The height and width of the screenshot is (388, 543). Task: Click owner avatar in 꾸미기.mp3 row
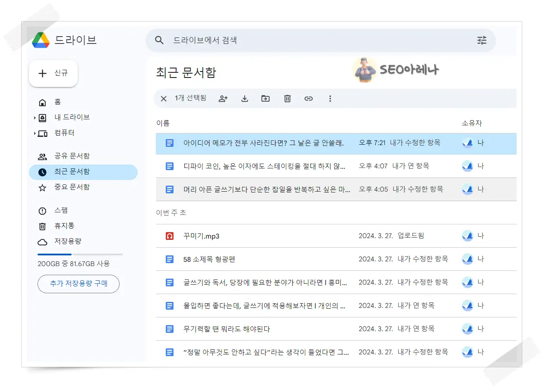(x=467, y=236)
